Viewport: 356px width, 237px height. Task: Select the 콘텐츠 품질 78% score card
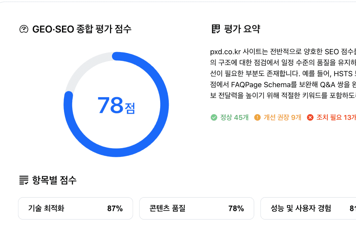(x=197, y=208)
